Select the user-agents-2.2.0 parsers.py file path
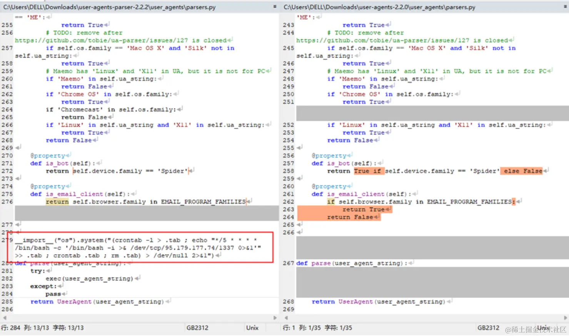Screen dimensions: 569x336 pos(379,7)
